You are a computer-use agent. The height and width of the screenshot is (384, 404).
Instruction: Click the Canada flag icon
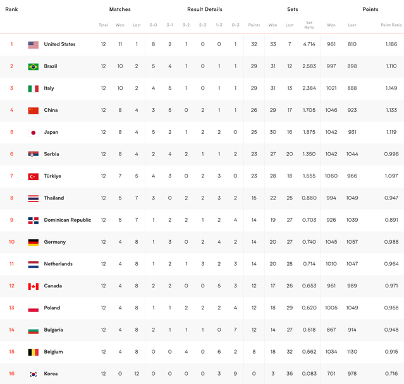coord(34,287)
